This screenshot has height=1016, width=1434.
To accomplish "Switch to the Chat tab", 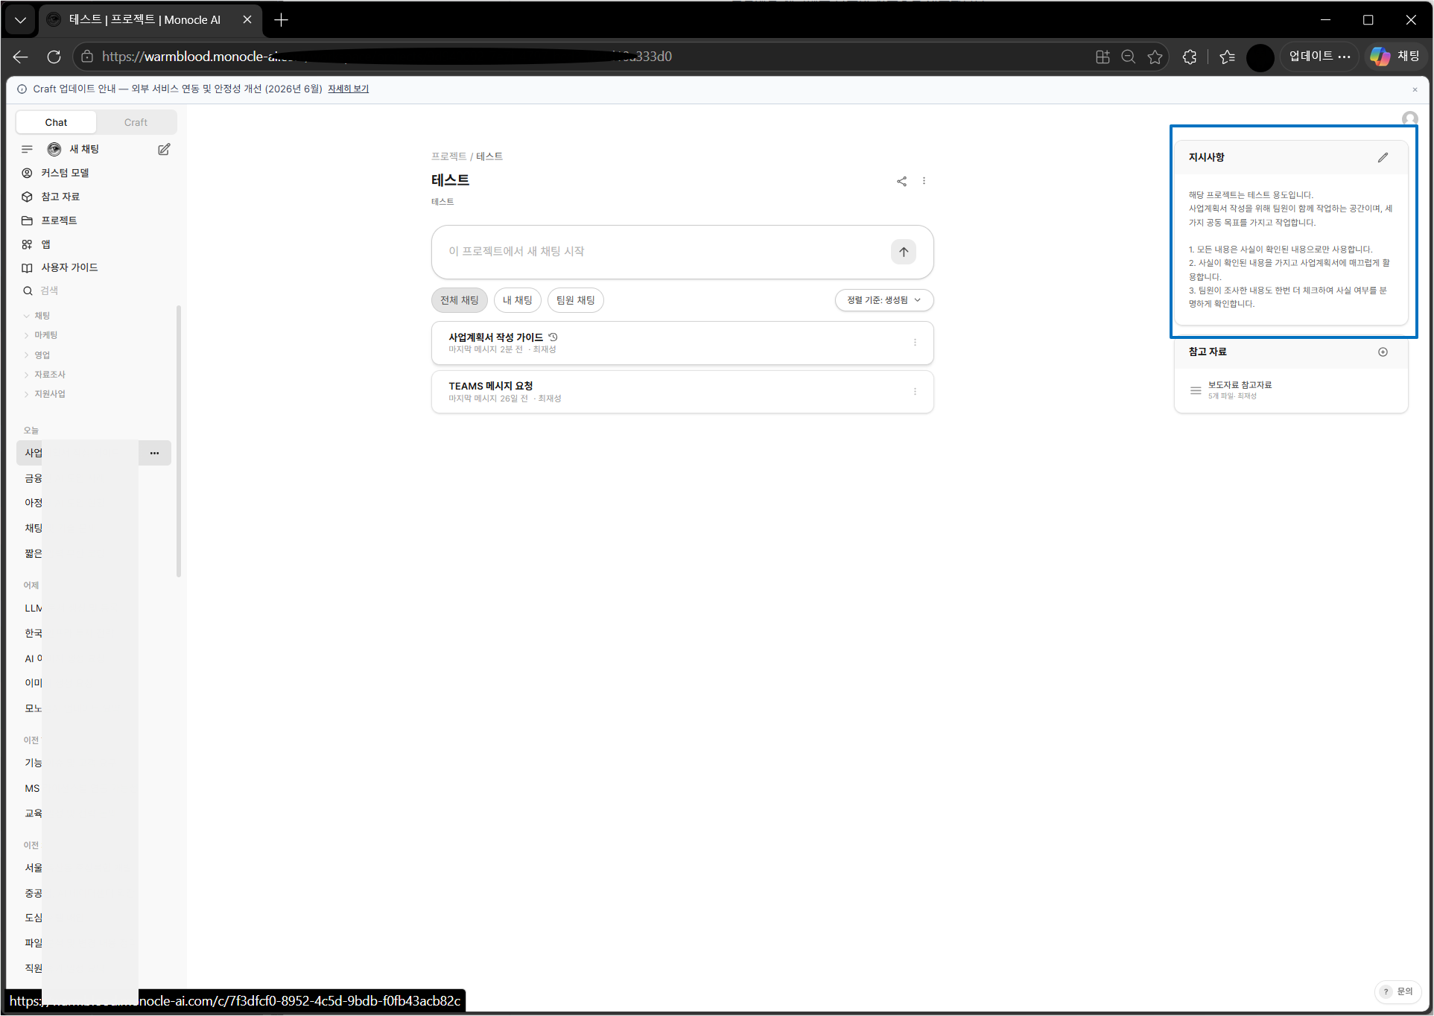I will [56, 122].
